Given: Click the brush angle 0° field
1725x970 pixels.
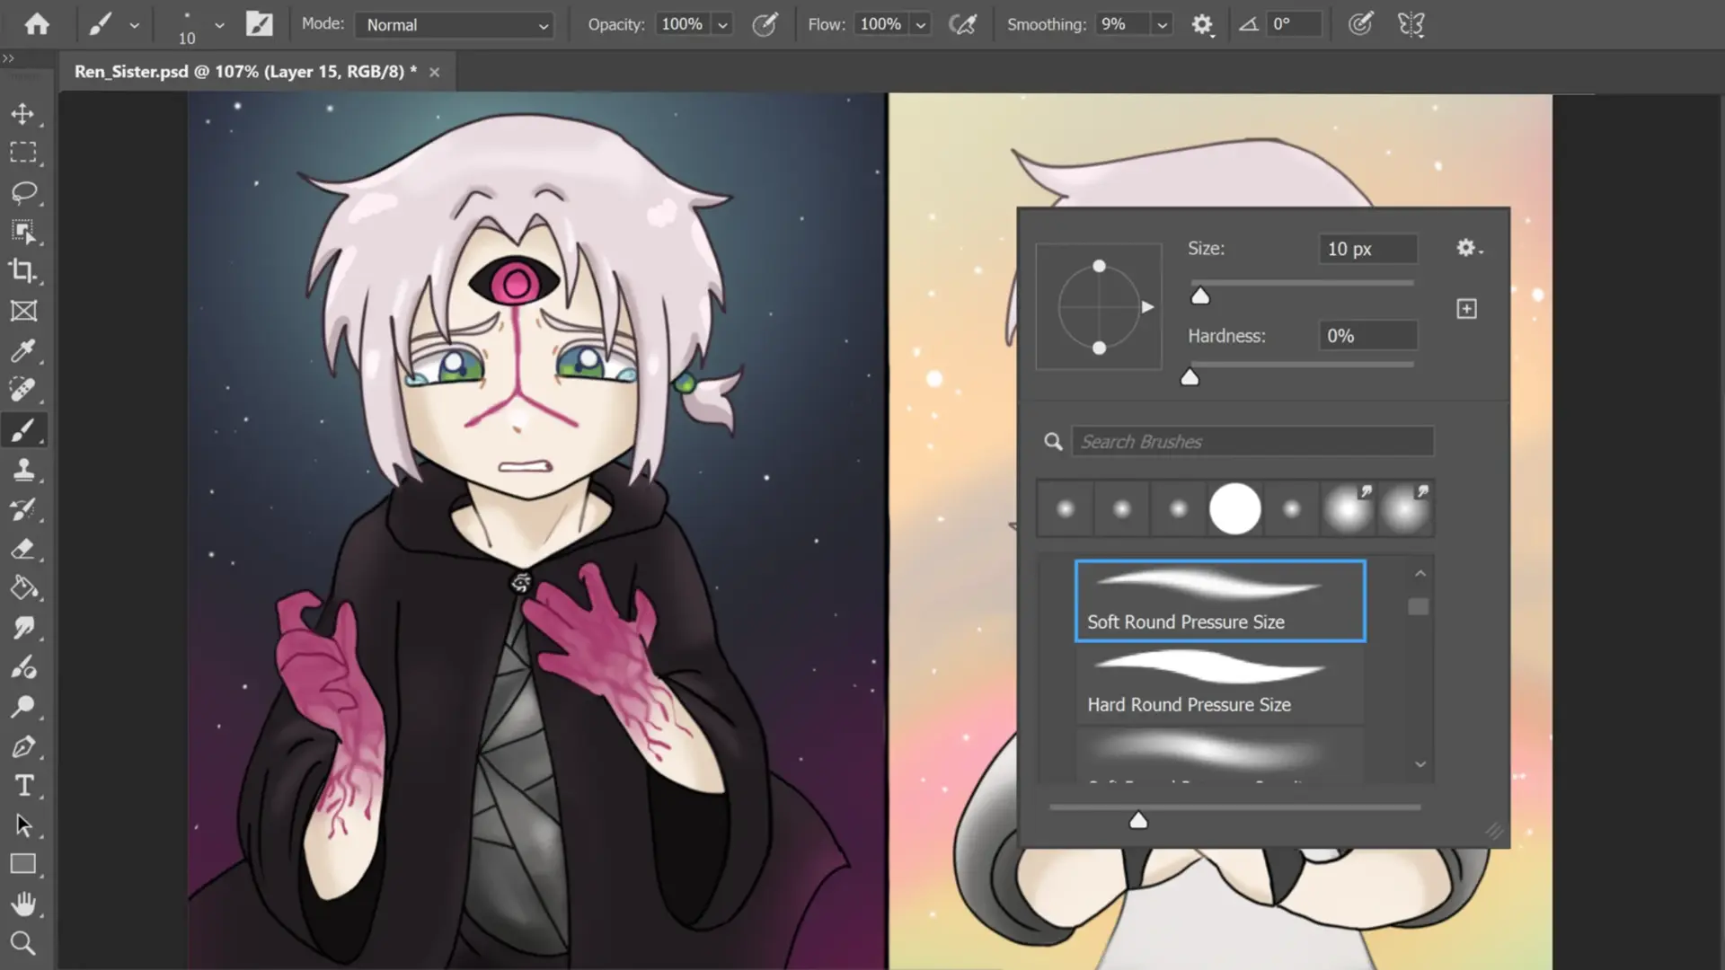Looking at the screenshot, I should click(x=1295, y=24).
